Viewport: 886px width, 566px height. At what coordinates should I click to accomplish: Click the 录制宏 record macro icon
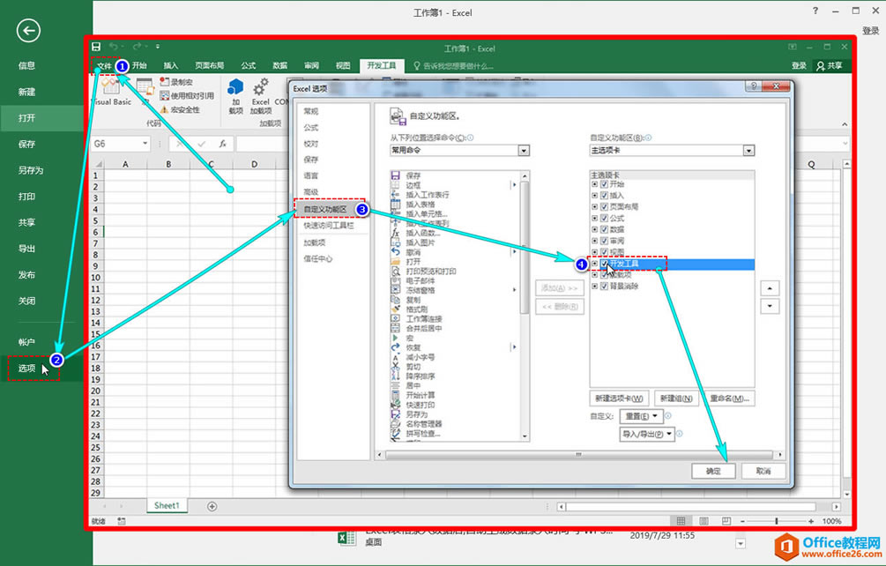(x=165, y=82)
